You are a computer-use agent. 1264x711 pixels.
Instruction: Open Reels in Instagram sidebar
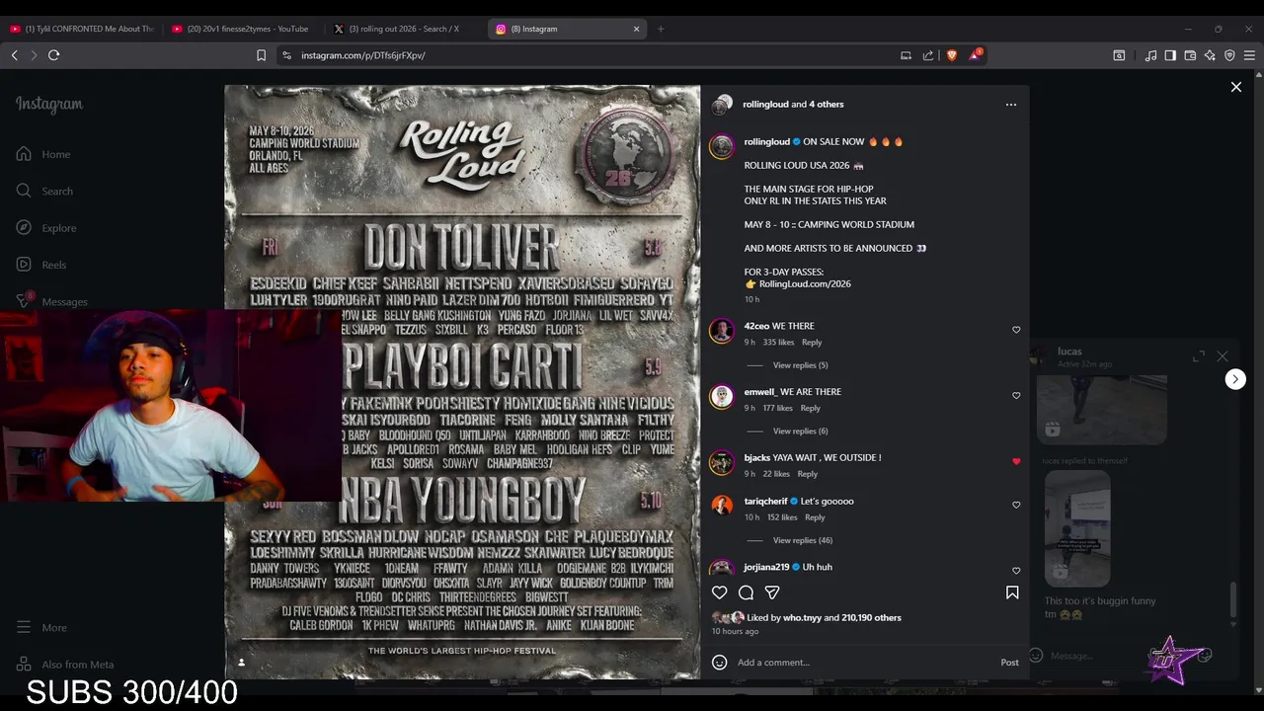click(41, 265)
